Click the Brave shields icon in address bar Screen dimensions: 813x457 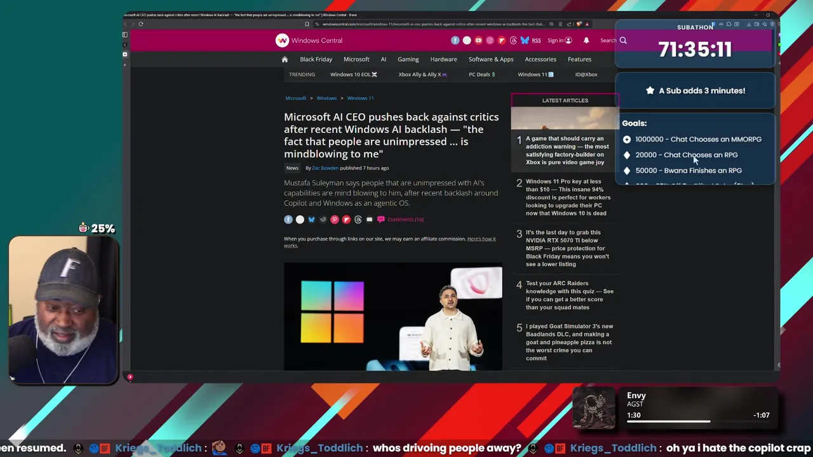tap(579, 24)
